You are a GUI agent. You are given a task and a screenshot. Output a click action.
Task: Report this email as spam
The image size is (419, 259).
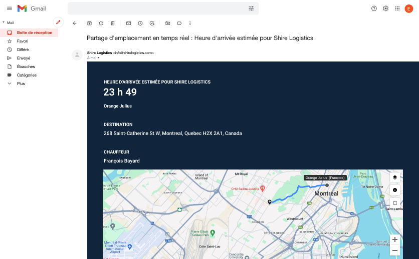pyautogui.click(x=101, y=23)
